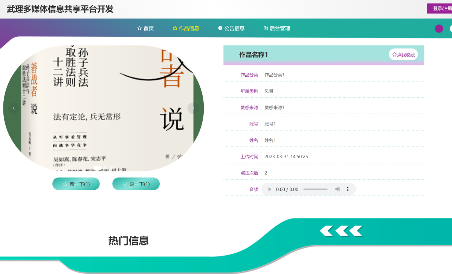Advance to next carousel image
Screen dimensions: 452x274
point(193,108)
